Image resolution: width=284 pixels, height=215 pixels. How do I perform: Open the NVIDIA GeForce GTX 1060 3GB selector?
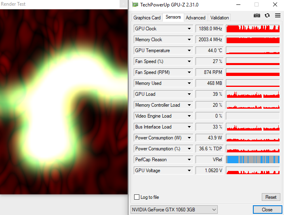[x=174, y=210]
